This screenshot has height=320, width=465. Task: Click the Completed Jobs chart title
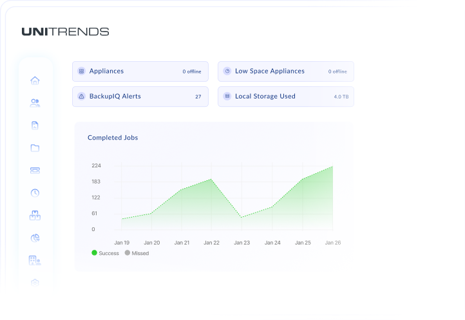(113, 138)
